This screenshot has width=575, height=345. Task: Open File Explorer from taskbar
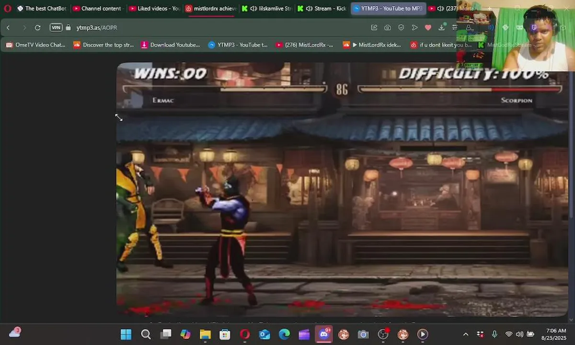coord(205,334)
